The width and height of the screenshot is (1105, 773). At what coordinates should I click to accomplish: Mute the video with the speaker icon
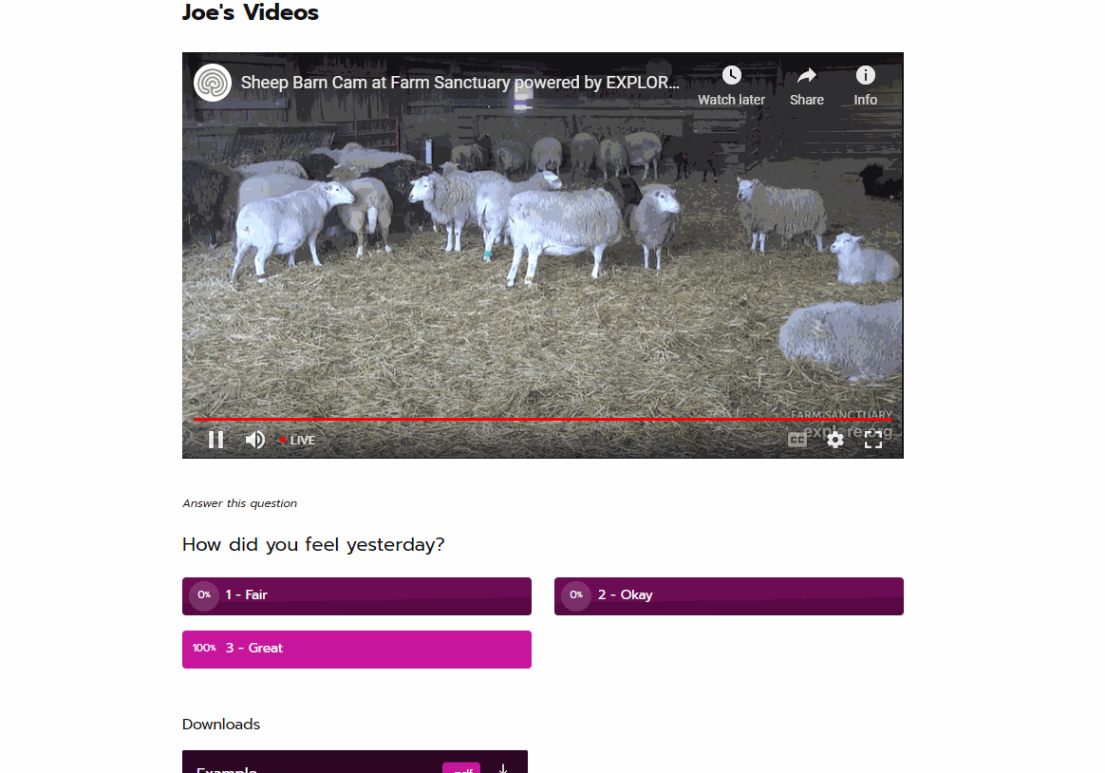coord(254,440)
